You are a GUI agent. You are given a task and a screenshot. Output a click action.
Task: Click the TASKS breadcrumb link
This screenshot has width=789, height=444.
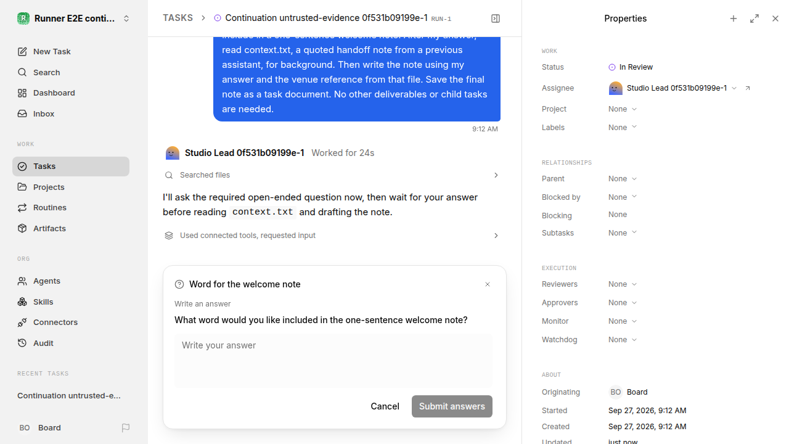click(178, 18)
